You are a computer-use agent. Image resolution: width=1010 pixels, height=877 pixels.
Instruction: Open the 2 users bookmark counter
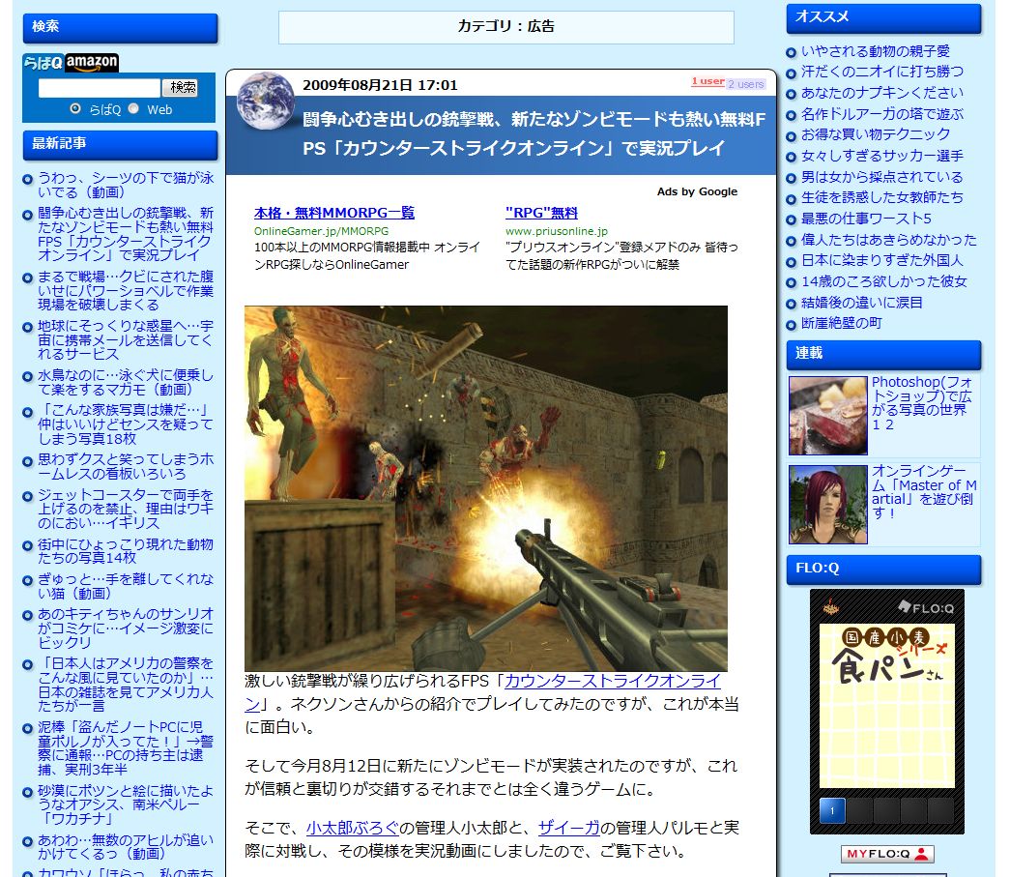pyautogui.click(x=746, y=84)
